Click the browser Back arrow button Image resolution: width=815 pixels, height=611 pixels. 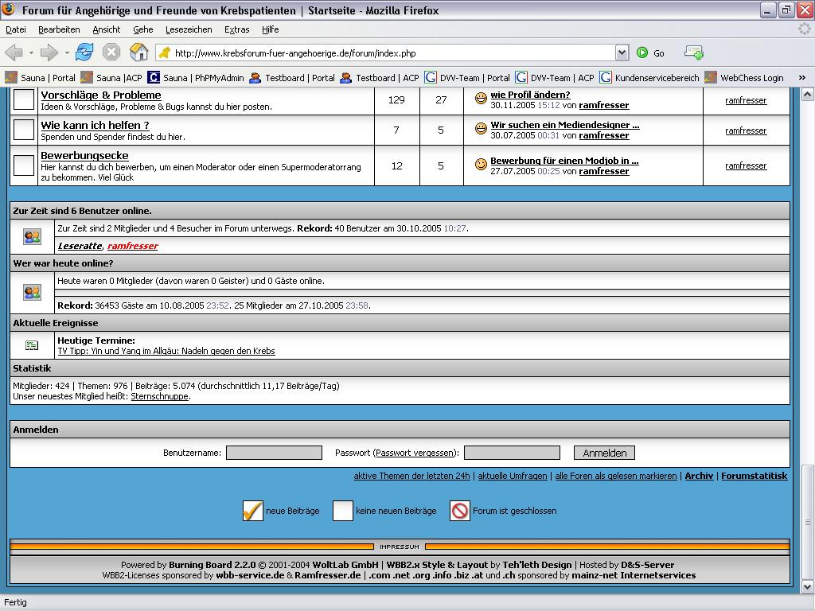click(x=14, y=53)
